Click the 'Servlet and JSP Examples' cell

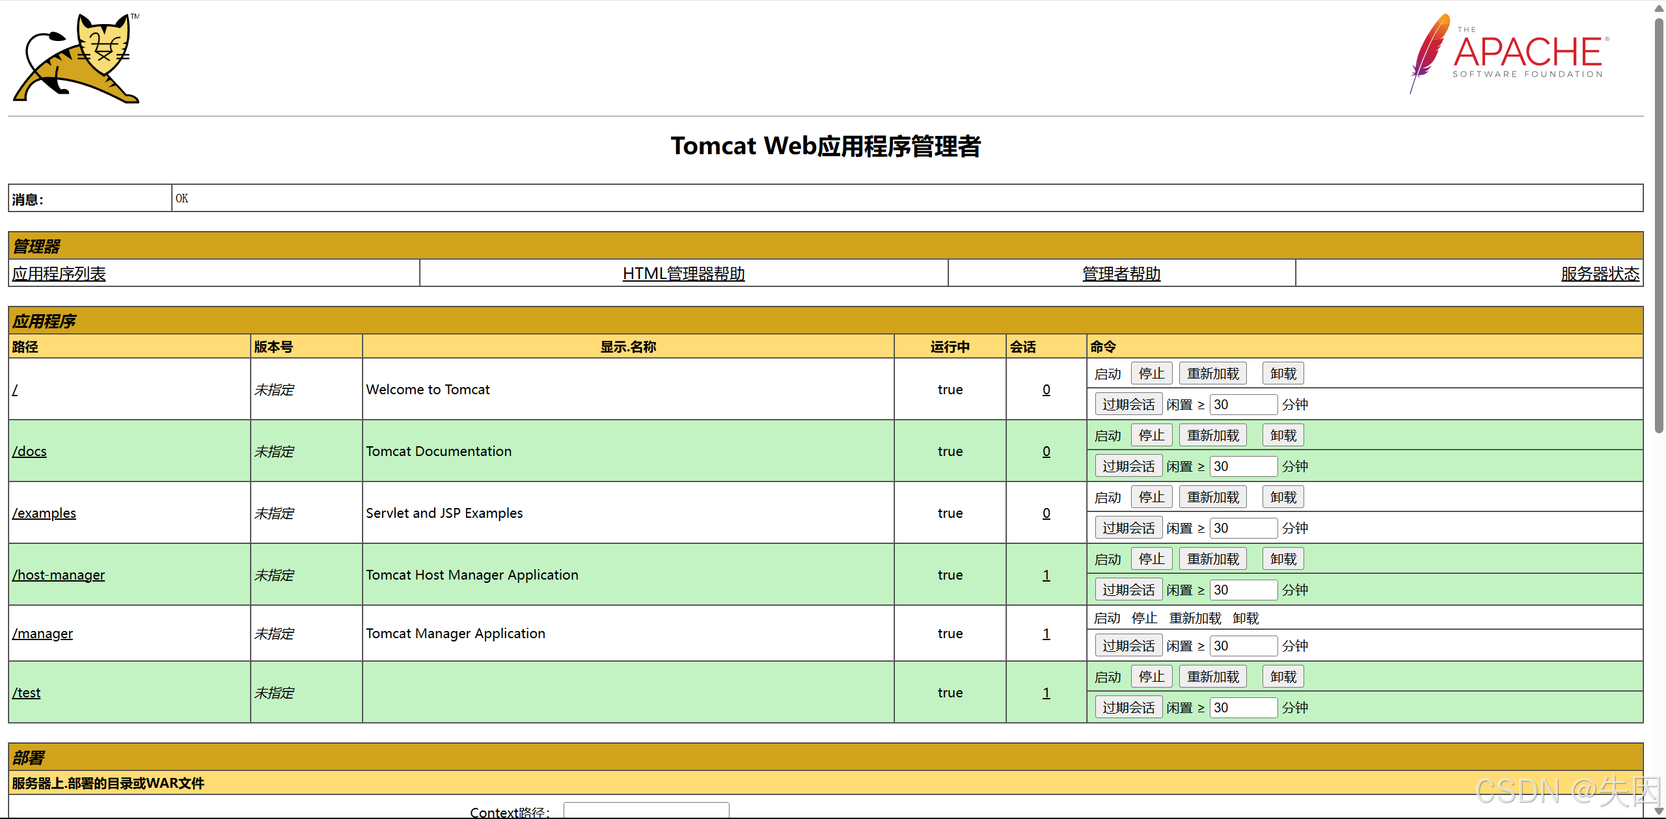coord(628,513)
